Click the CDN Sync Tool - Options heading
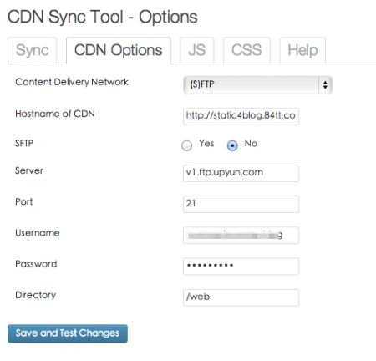Image resolution: width=376 pixels, height=361 pixels. pos(103,17)
